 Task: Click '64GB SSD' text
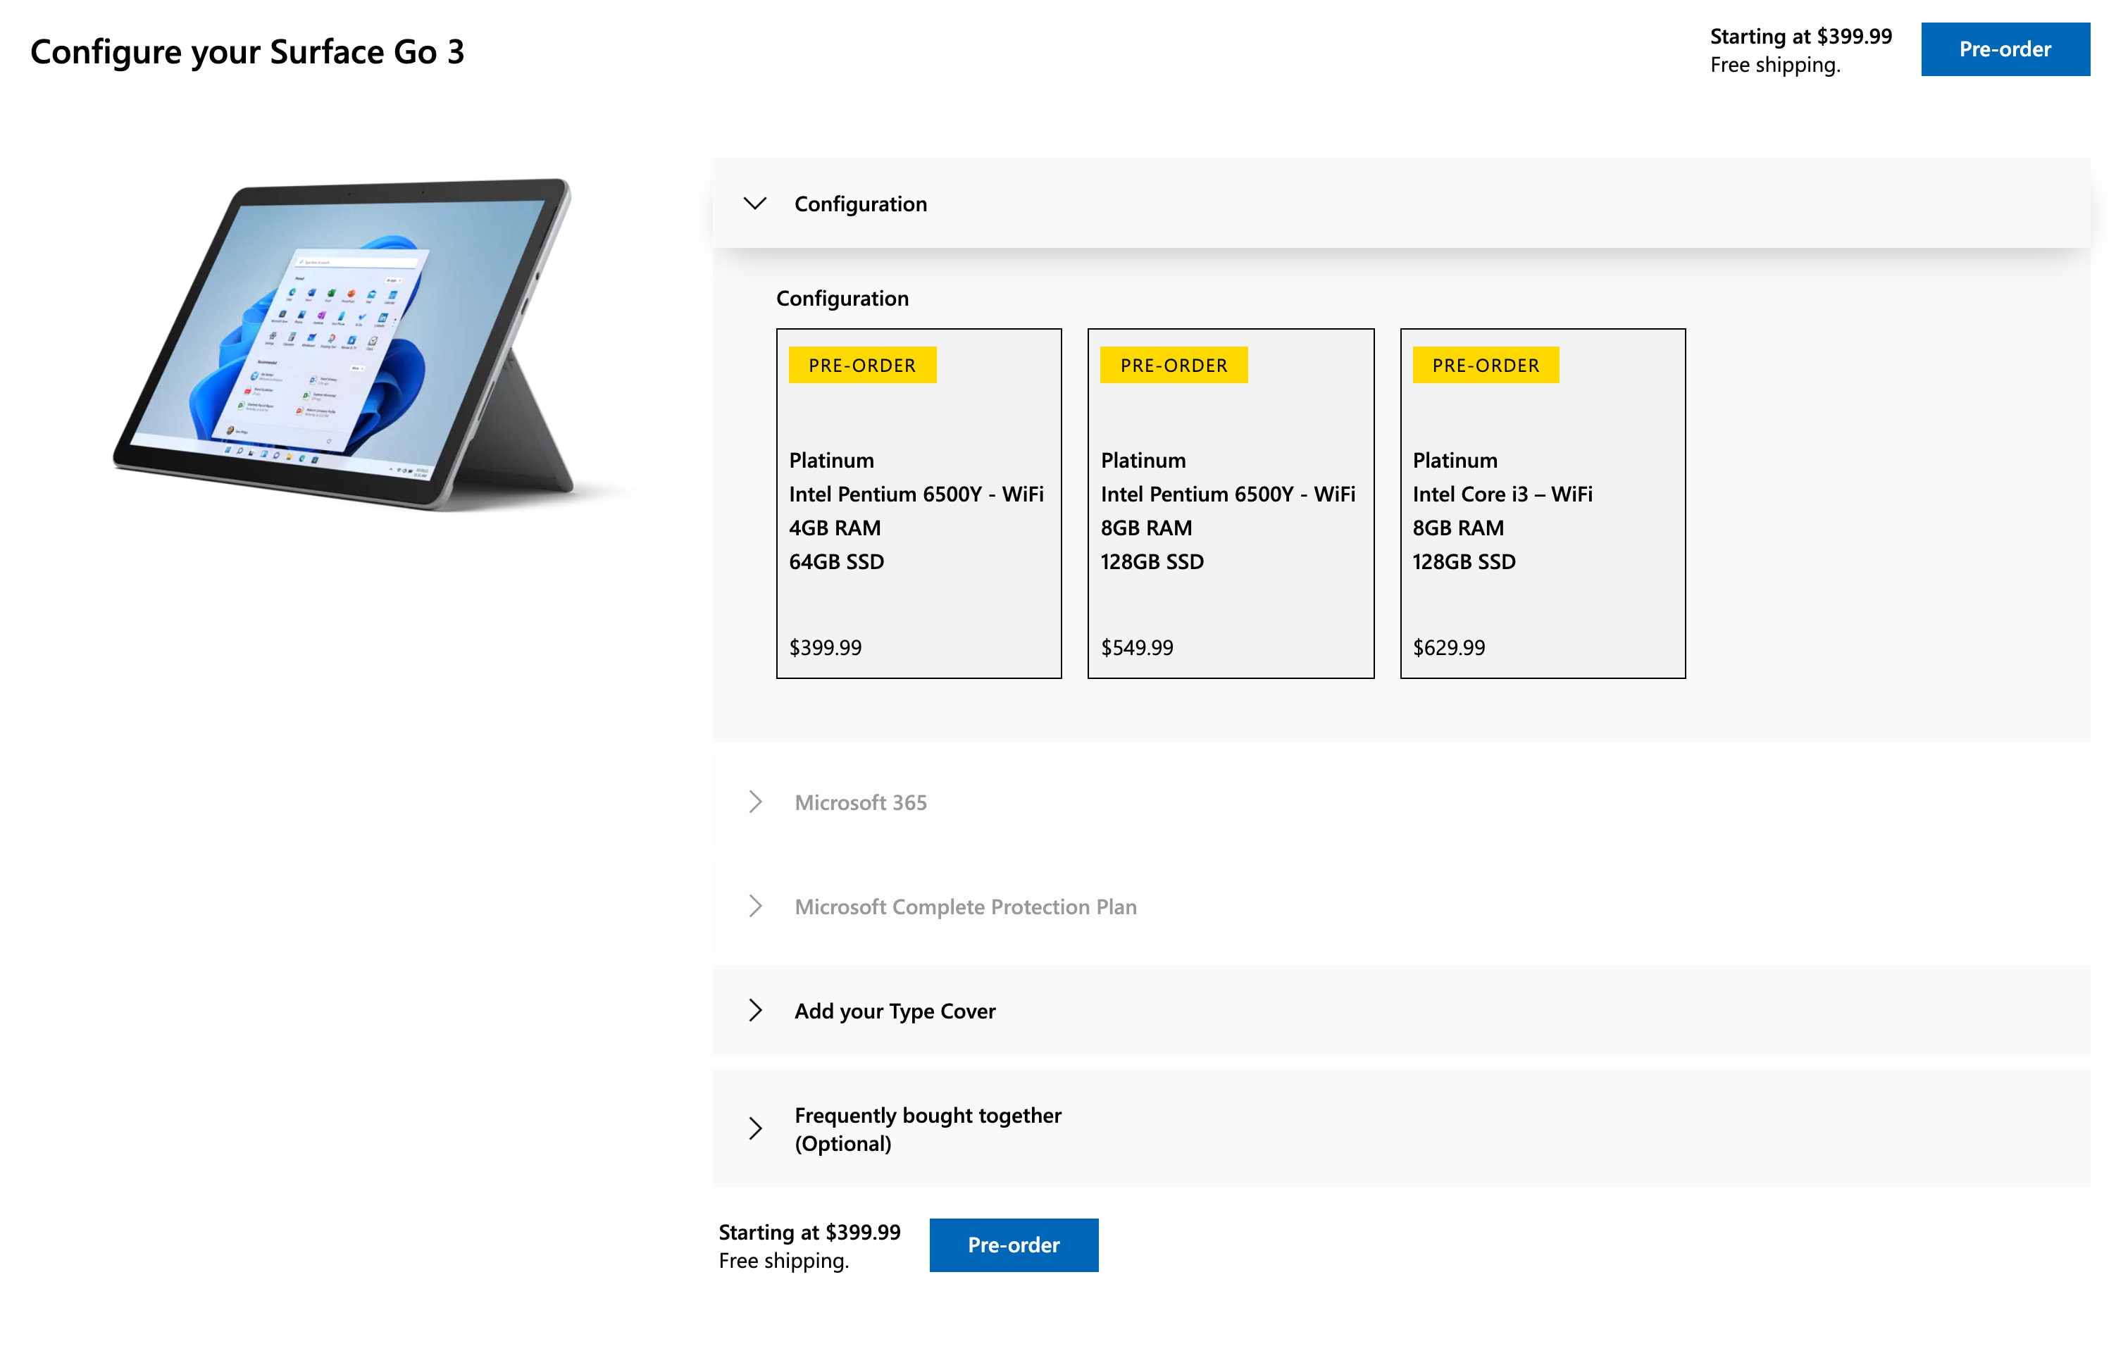coord(837,561)
